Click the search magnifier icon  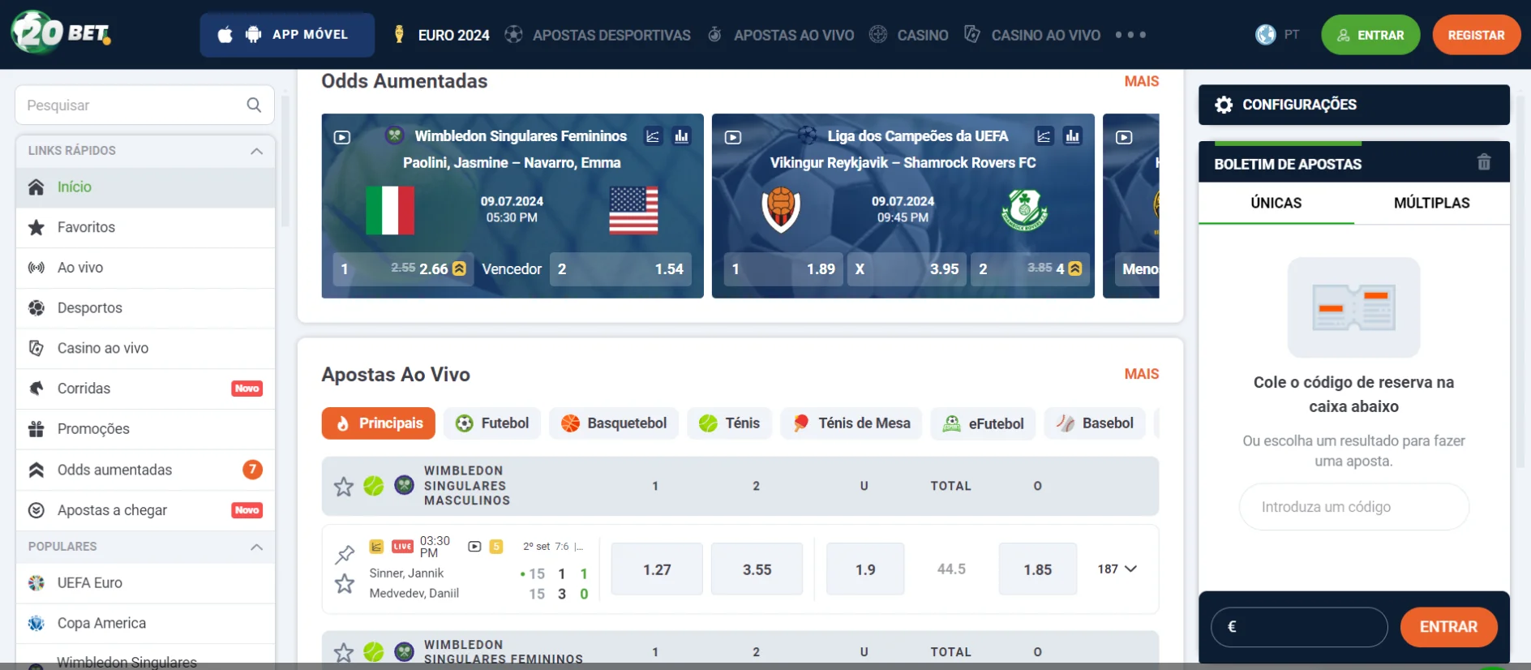(x=254, y=105)
